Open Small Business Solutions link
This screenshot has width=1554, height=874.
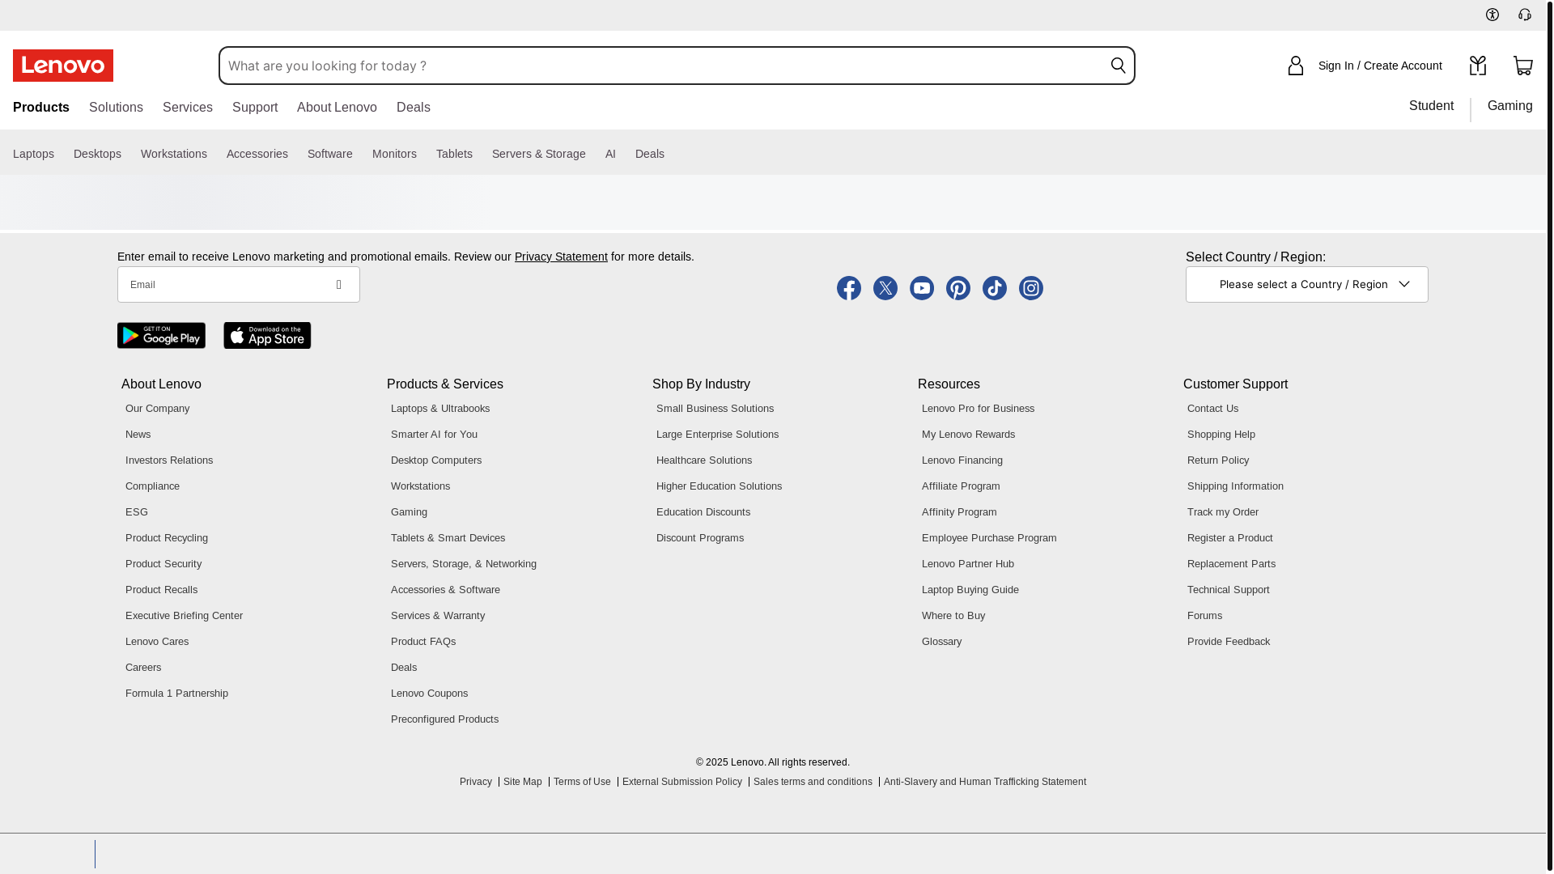point(715,409)
